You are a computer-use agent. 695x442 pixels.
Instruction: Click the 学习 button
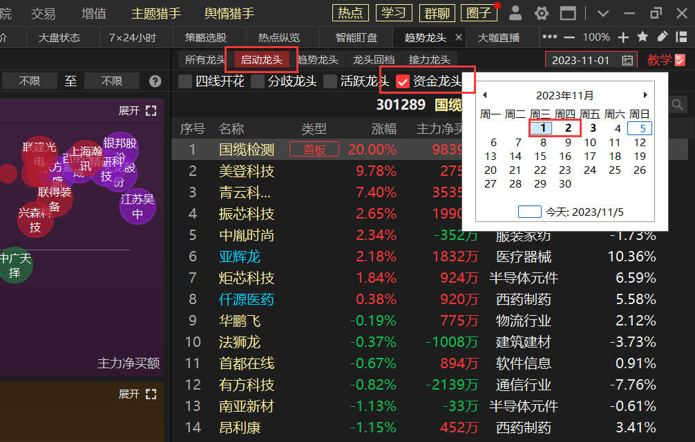pos(394,13)
